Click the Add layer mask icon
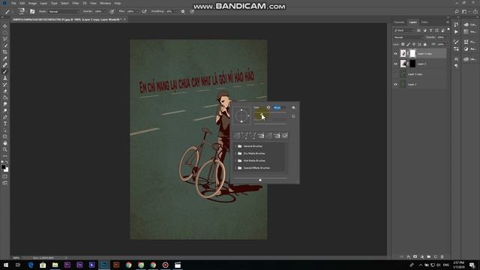 415,256
